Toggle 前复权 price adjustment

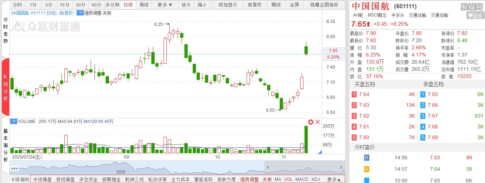pos(255,5)
